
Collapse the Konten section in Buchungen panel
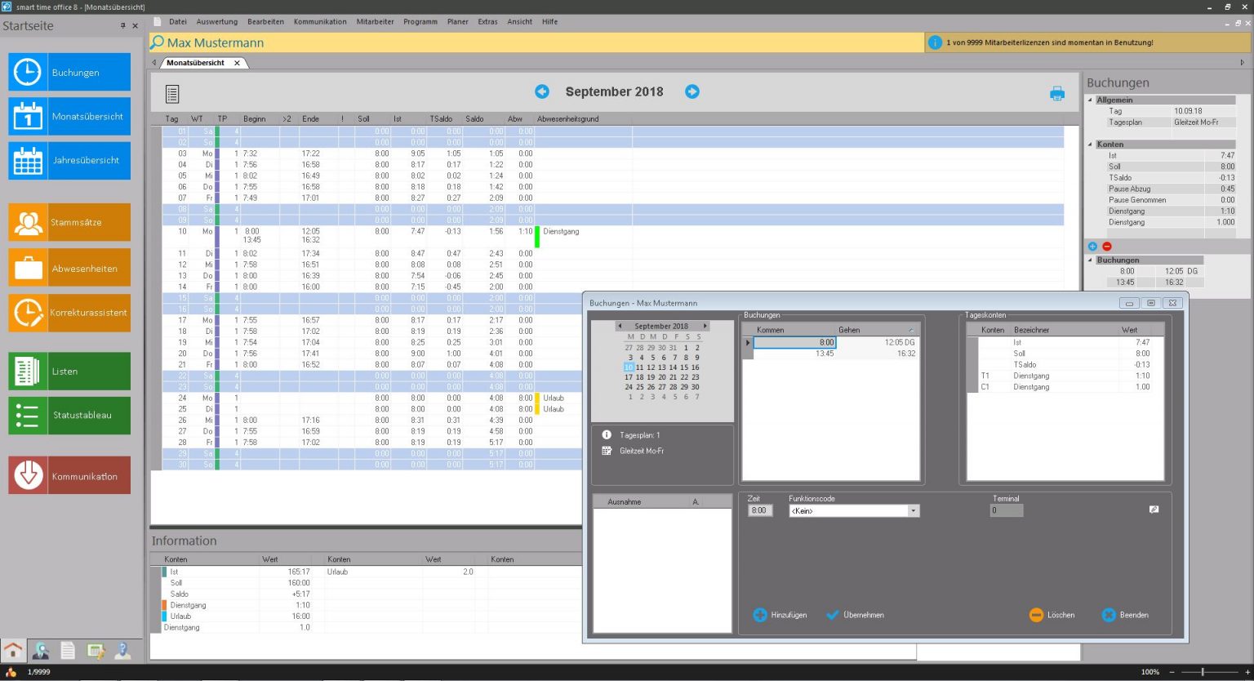1090,145
